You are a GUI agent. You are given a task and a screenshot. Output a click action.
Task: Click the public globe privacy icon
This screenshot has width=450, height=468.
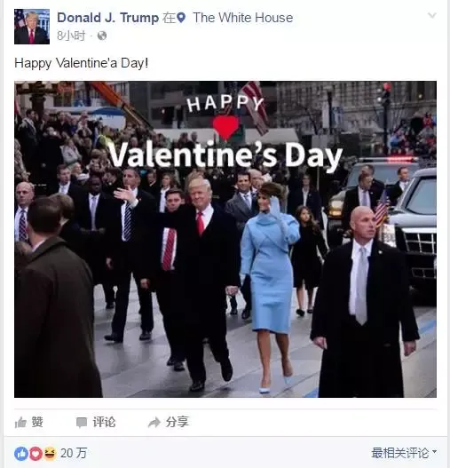(102, 36)
